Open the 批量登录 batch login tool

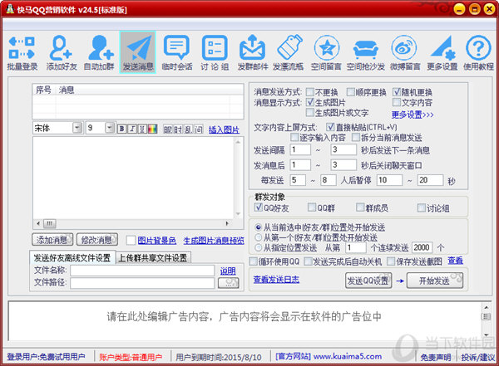coord(22,53)
